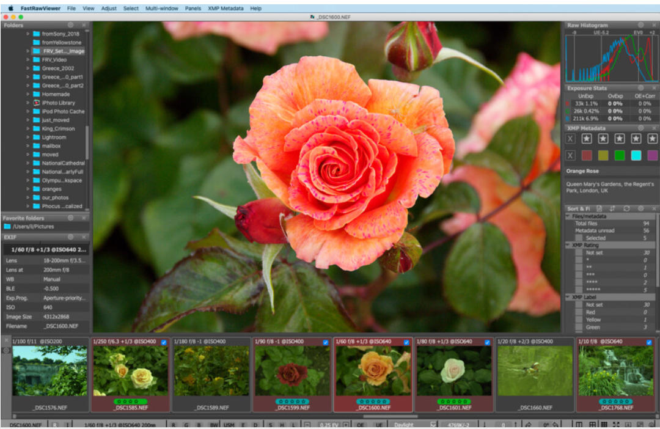Apply the cyan color label swatch
This screenshot has width=660, height=429.
[636, 155]
